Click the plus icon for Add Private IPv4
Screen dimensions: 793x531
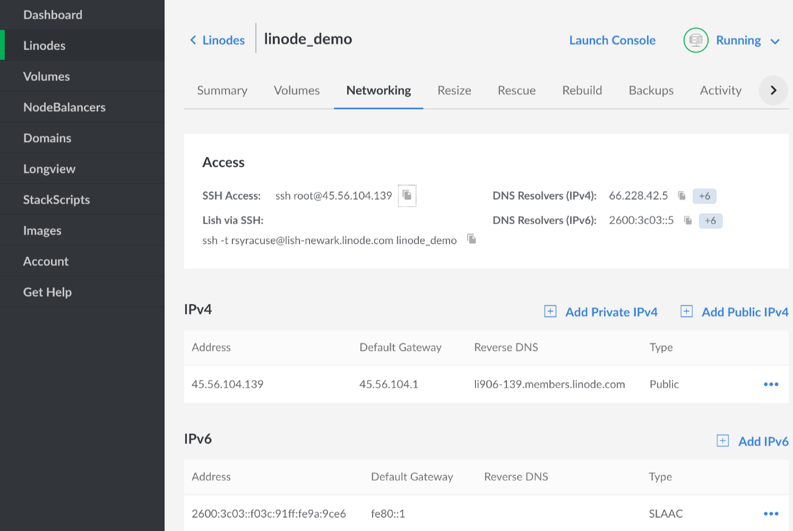[x=550, y=312]
